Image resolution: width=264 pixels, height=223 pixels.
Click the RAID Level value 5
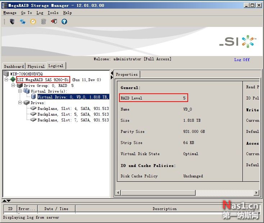click(184, 98)
